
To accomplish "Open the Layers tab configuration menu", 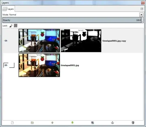I will pyautogui.click(x=142, y=9).
